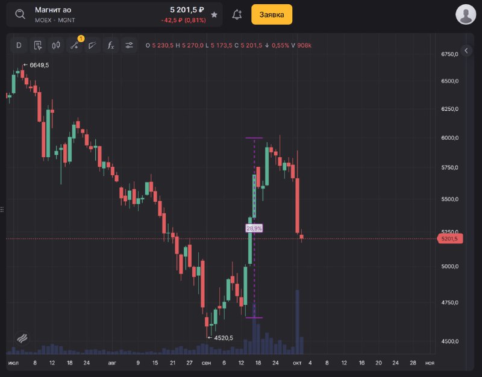Click the Магнит ао instrument name
The height and width of the screenshot is (377, 482).
tap(53, 10)
